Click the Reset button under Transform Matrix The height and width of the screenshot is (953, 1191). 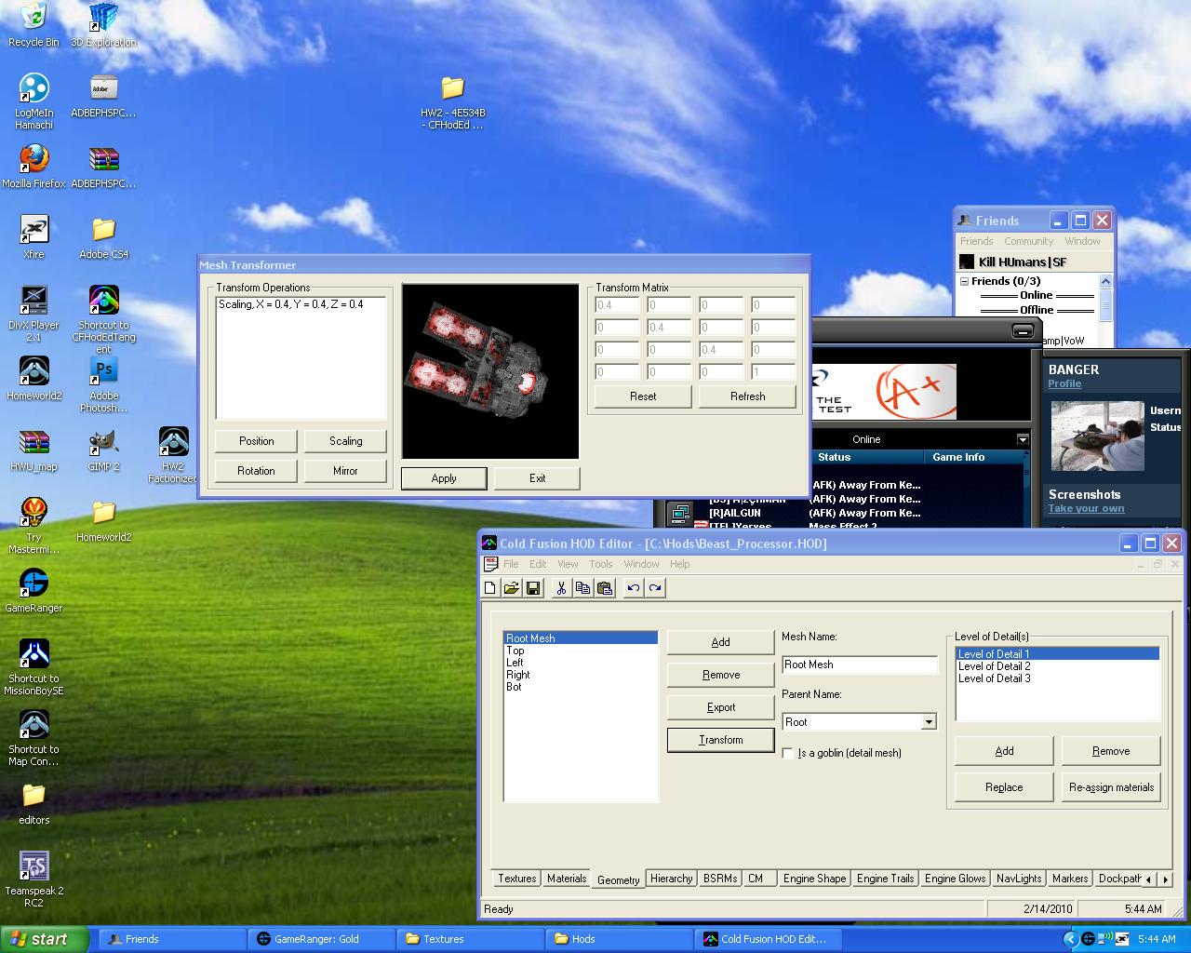643,396
